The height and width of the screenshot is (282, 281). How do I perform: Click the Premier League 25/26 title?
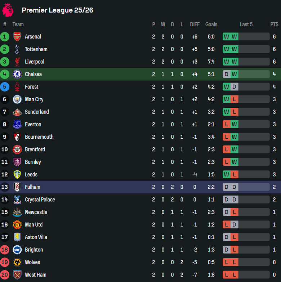click(58, 10)
